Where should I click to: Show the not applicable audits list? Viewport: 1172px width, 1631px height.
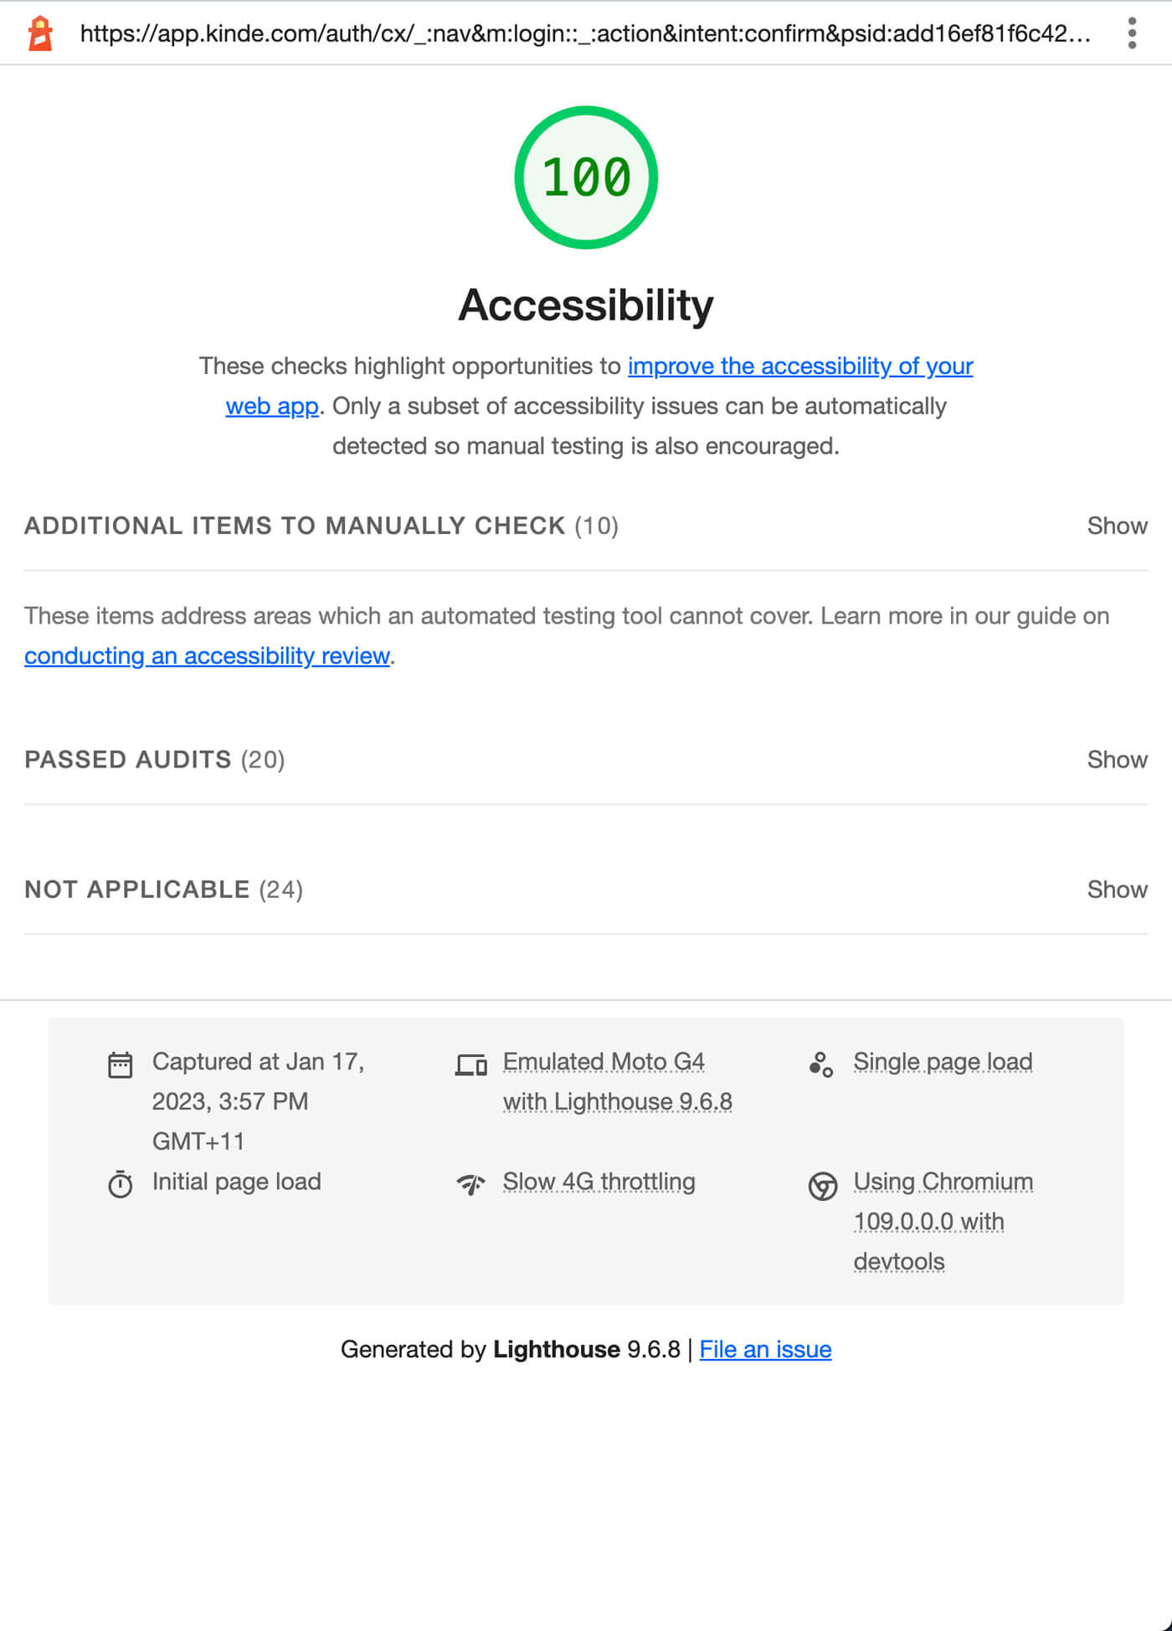click(1117, 890)
